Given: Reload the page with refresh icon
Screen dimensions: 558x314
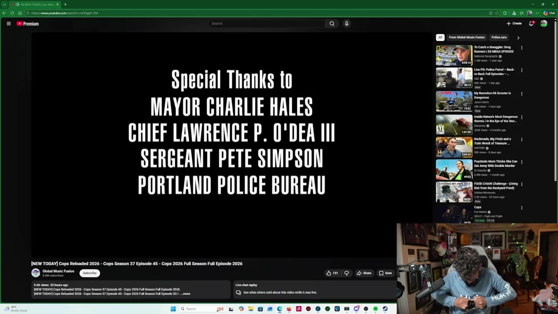Looking at the screenshot, I should point(12,13).
